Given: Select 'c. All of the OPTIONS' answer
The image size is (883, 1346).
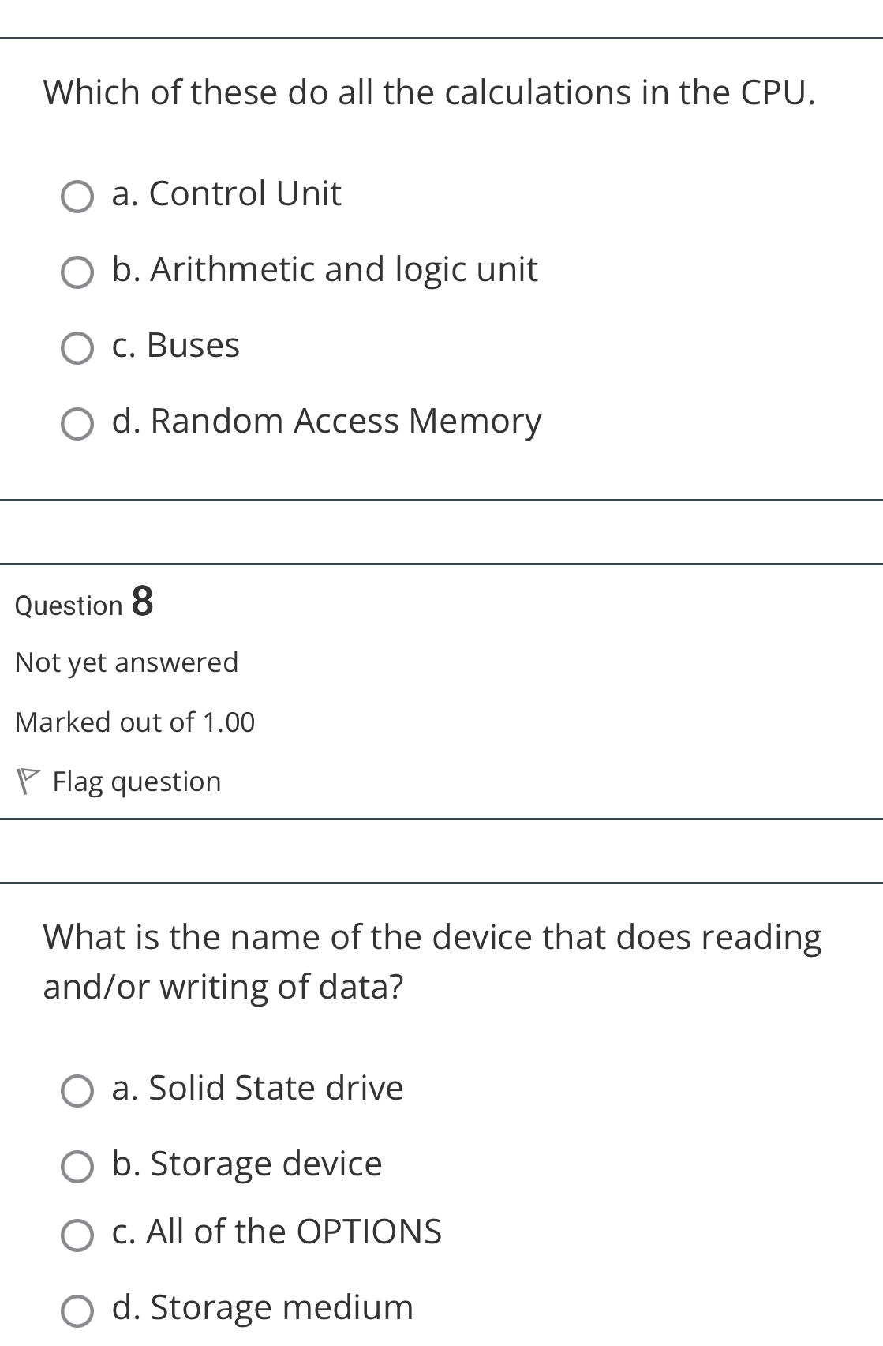Looking at the screenshot, I should 77,1233.
